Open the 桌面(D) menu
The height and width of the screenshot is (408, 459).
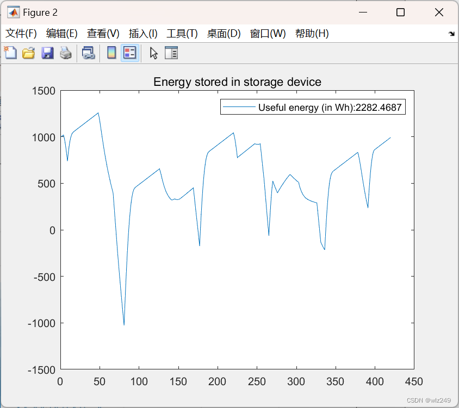coord(224,34)
